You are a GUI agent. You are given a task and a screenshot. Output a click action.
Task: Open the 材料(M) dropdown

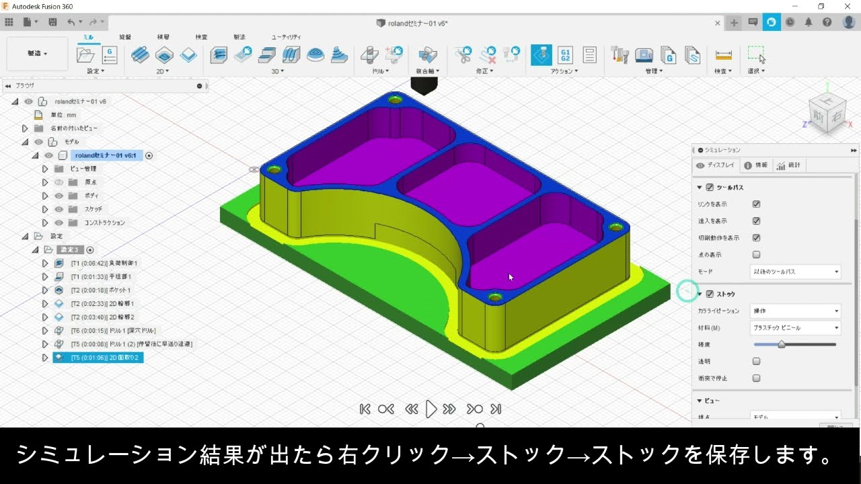pyautogui.click(x=795, y=327)
